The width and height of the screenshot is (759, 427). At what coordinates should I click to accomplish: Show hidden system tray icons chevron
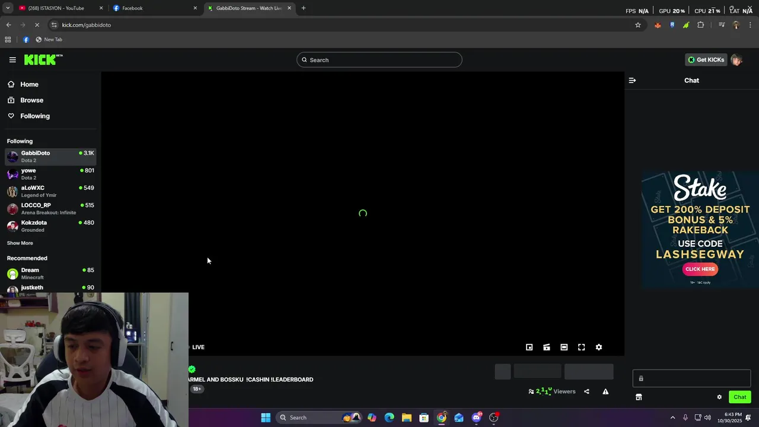[672, 418]
